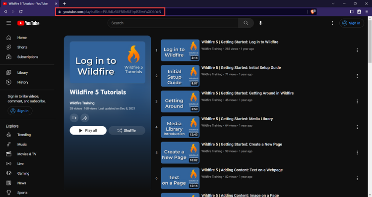Click Sign in at top right
The width and height of the screenshot is (372, 197).
pos(352,23)
